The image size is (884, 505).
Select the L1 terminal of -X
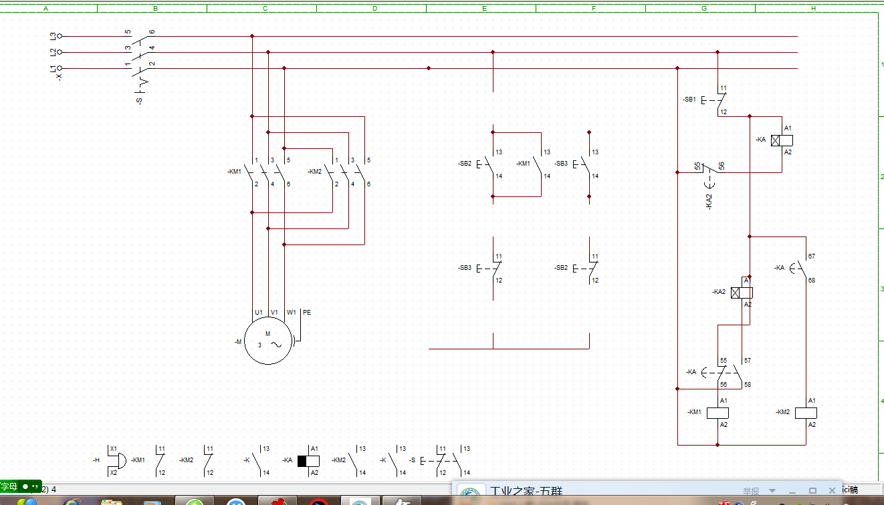pos(60,68)
